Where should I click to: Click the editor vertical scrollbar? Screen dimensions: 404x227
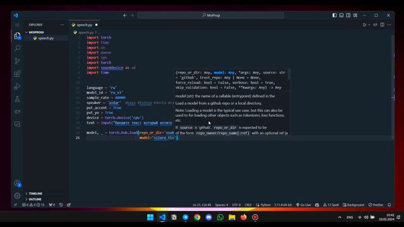pyautogui.click(x=393, y=88)
